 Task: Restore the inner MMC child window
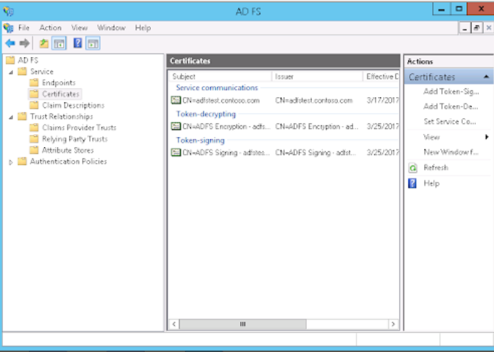(477, 28)
